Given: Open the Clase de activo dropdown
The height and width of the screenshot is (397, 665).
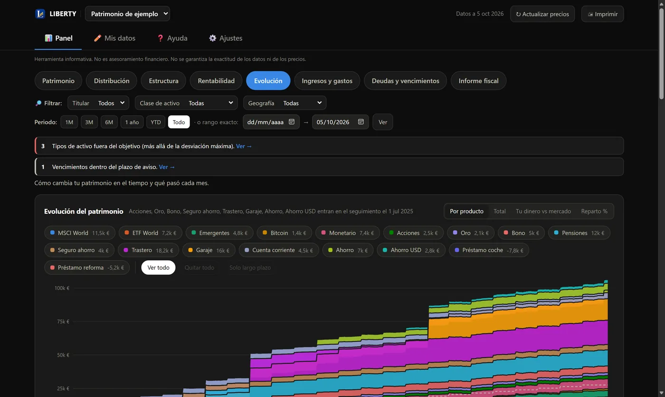Looking at the screenshot, I should [186, 103].
